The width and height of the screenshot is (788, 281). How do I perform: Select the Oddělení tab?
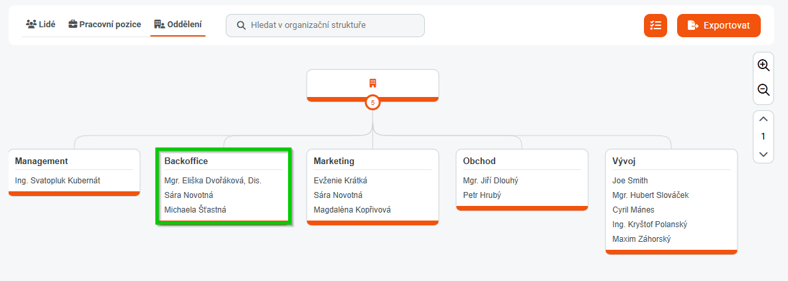click(x=178, y=25)
